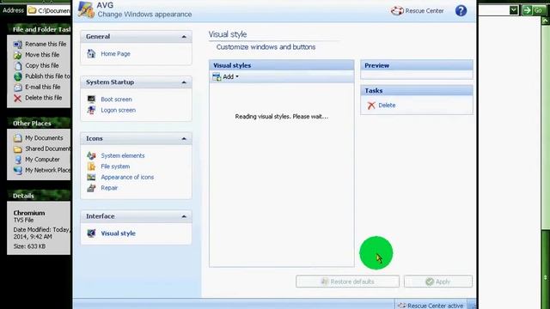Open the System elements link
This screenshot has width=550, height=309.
123,155
